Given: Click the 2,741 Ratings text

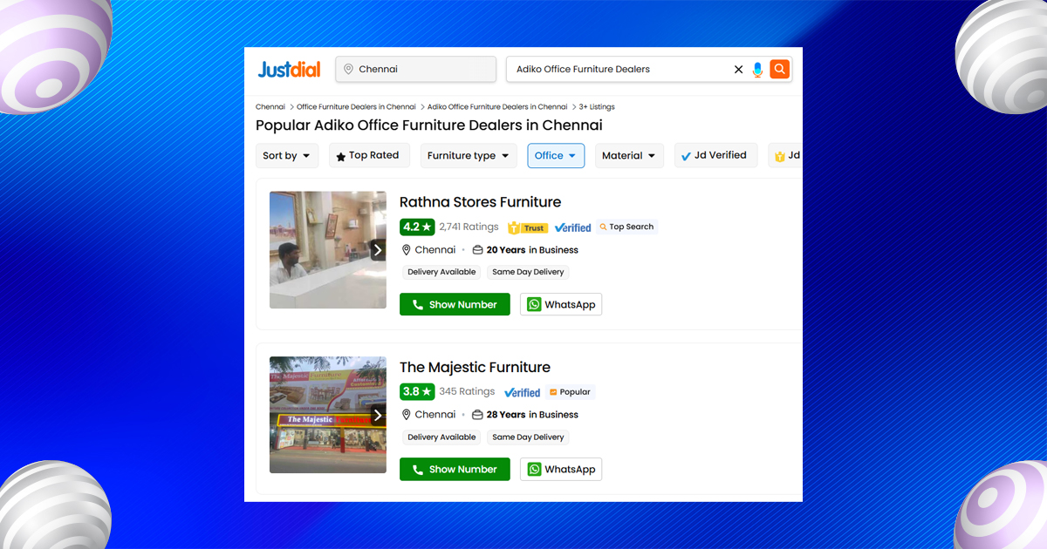Looking at the screenshot, I should (469, 227).
